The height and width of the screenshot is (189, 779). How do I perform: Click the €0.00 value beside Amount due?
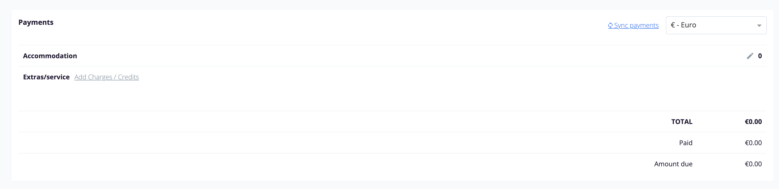753,164
